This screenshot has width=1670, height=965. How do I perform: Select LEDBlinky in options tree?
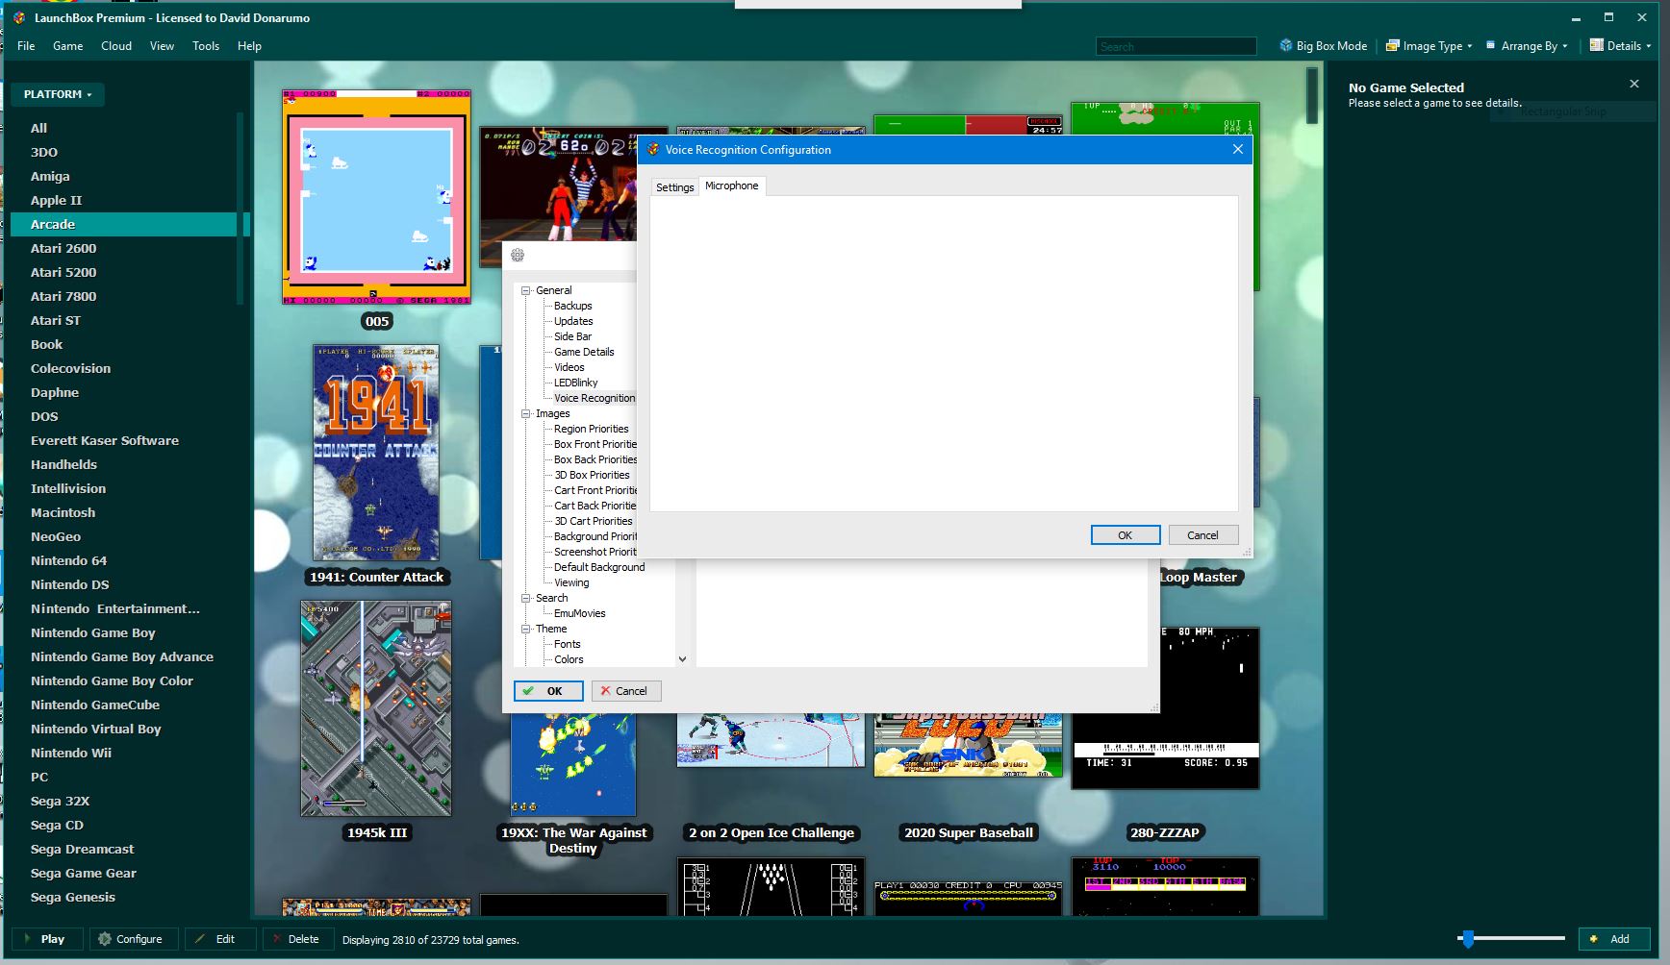pos(575,383)
